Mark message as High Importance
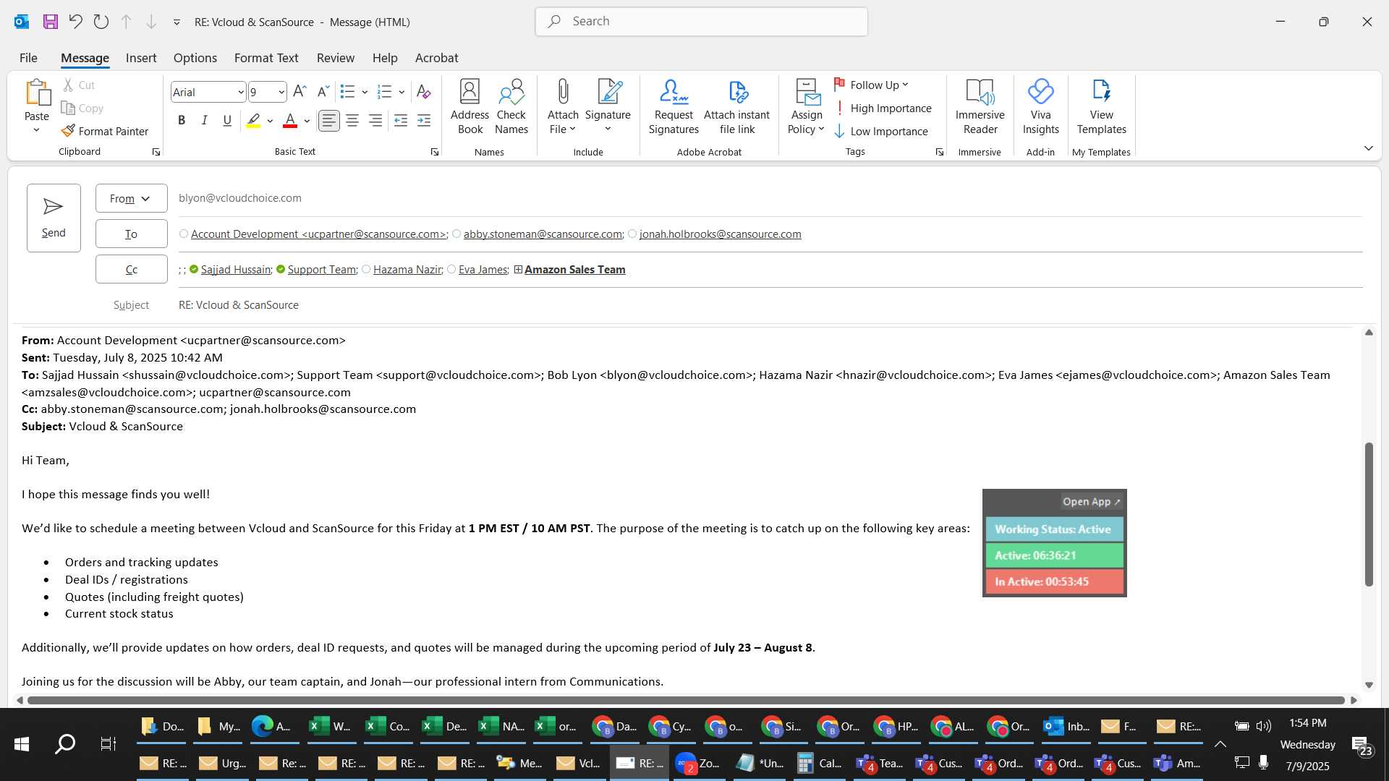 tap(883, 108)
